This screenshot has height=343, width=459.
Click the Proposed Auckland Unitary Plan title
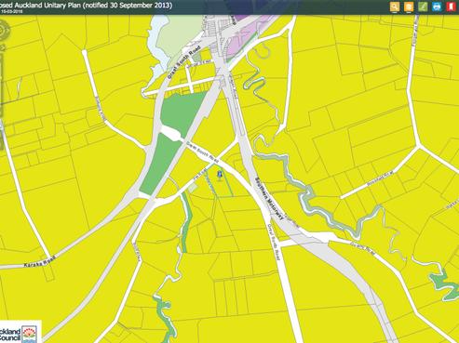pos(86,6)
